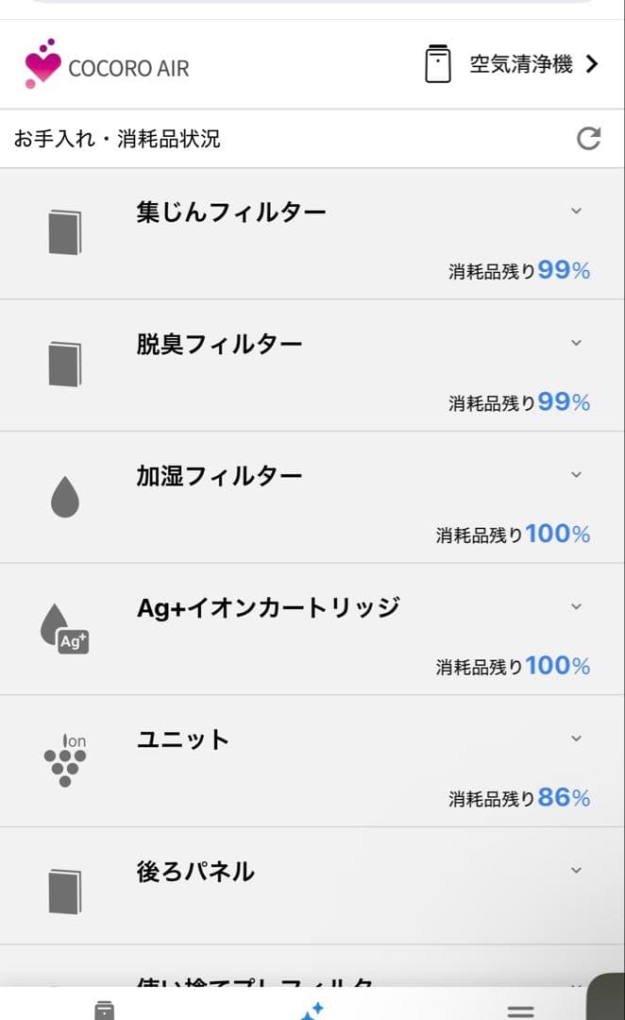Expand the 後ろパネル row chevron
The image size is (625, 1020).
pyautogui.click(x=577, y=870)
